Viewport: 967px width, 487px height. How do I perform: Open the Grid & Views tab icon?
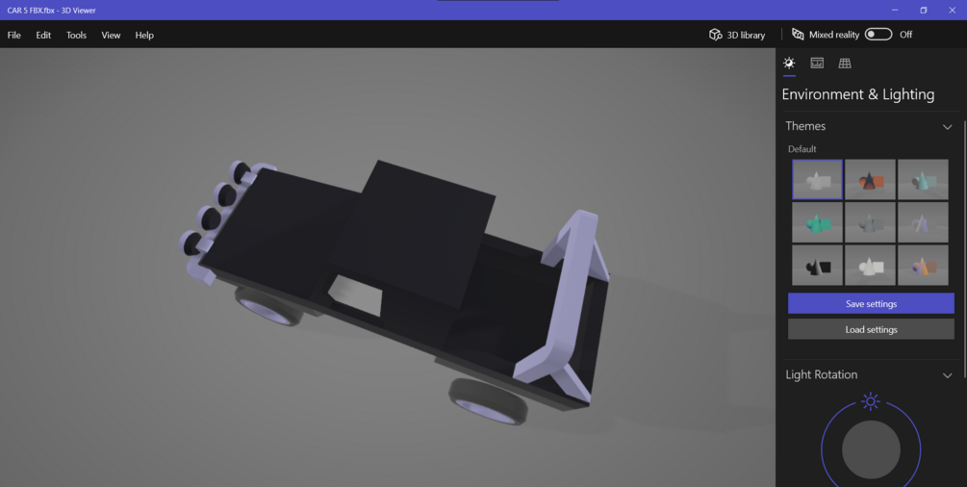click(845, 63)
